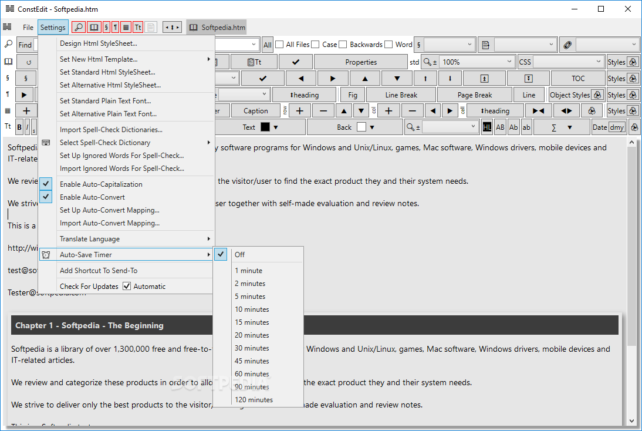
Task: Choose Import Spell-Check Dictionaries
Action: (126, 129)
